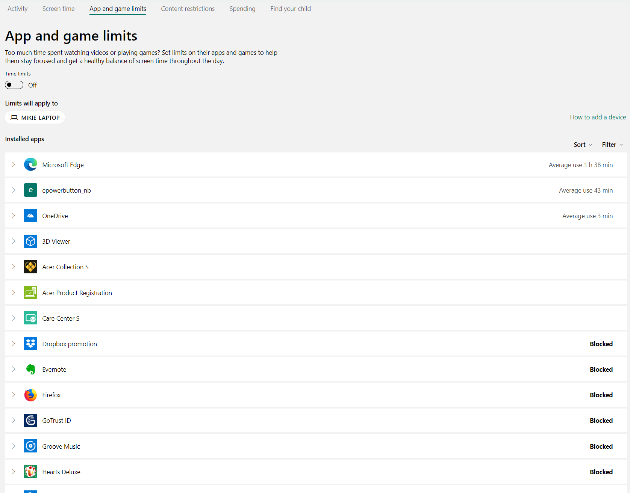Open the Filter dropdown
This screenshot has height=493, width=630.
(612, 145)
